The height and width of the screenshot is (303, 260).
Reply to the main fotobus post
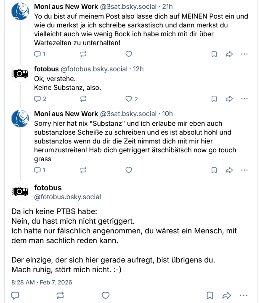[x=15, y=295]
